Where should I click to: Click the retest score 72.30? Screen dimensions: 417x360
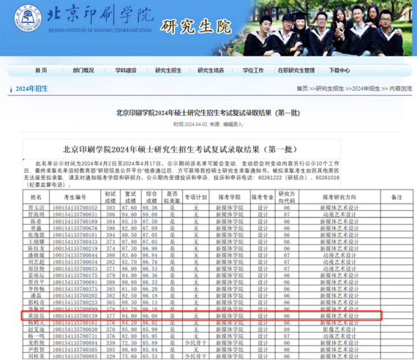point(129,343)
